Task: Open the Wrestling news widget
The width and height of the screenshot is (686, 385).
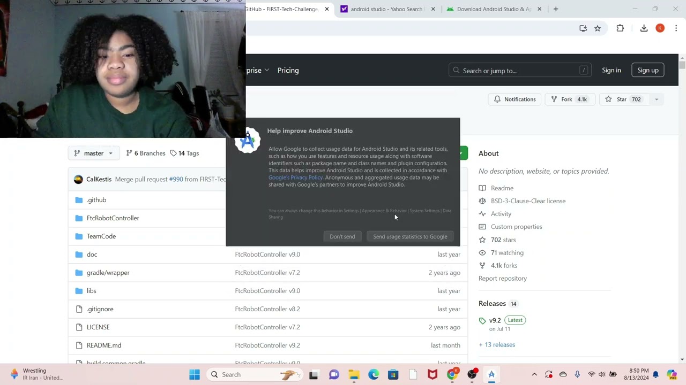Action: tap(38, 374)
